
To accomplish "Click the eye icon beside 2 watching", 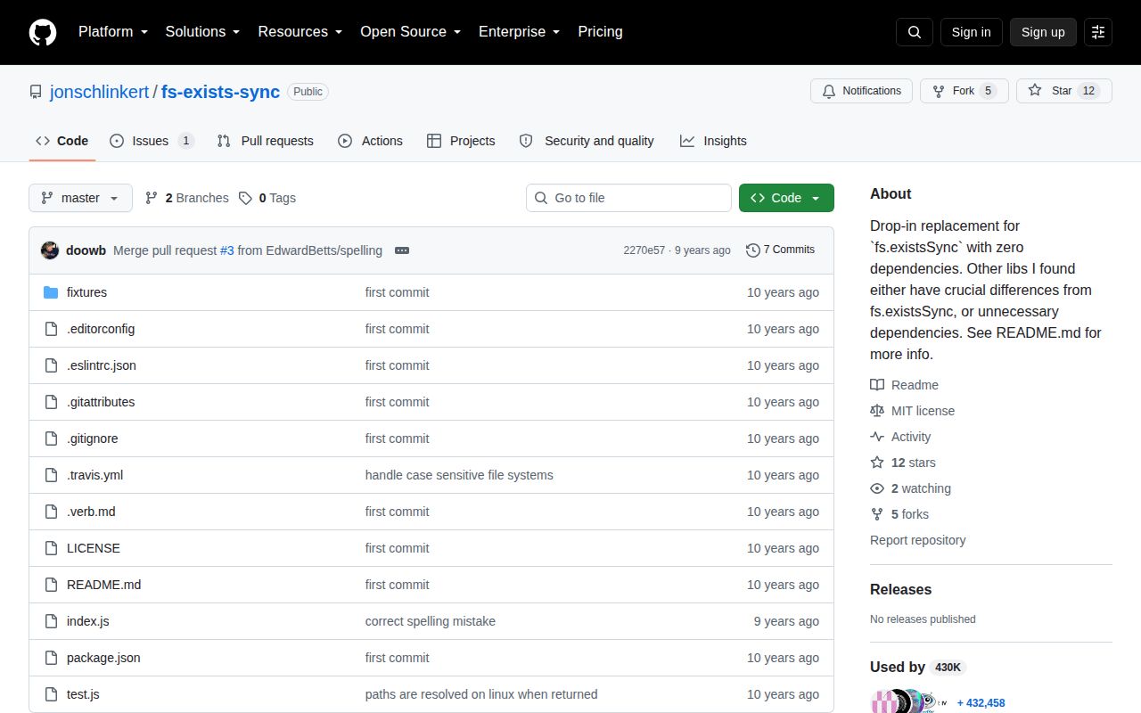I will coord(877,488).
